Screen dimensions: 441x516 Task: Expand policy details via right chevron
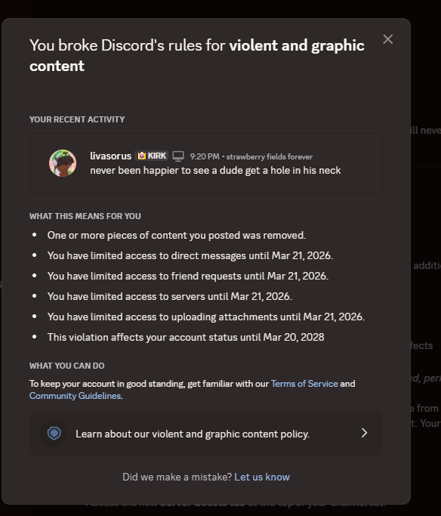364,433
